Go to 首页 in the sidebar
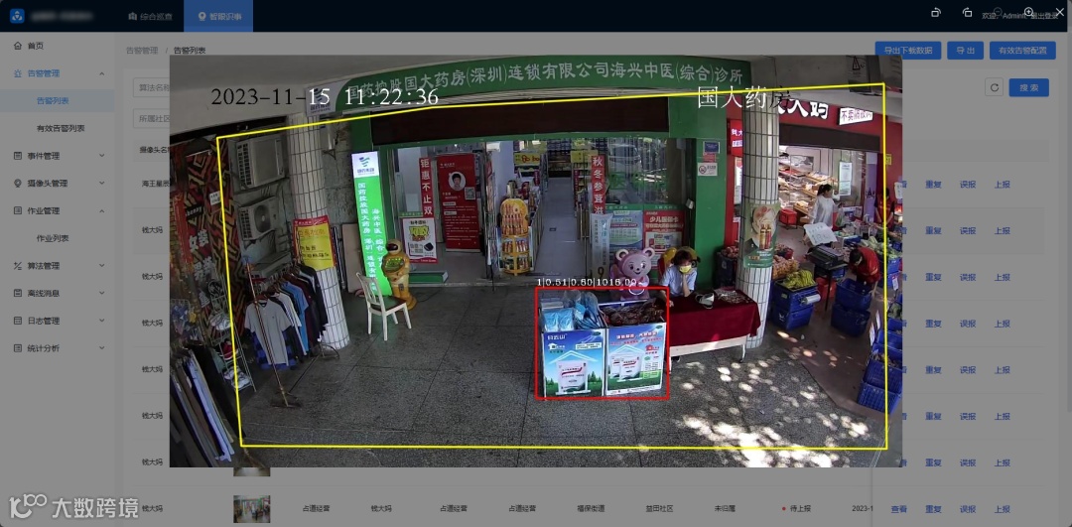This screenshot has width=1072, height=527. pos(36,46)
